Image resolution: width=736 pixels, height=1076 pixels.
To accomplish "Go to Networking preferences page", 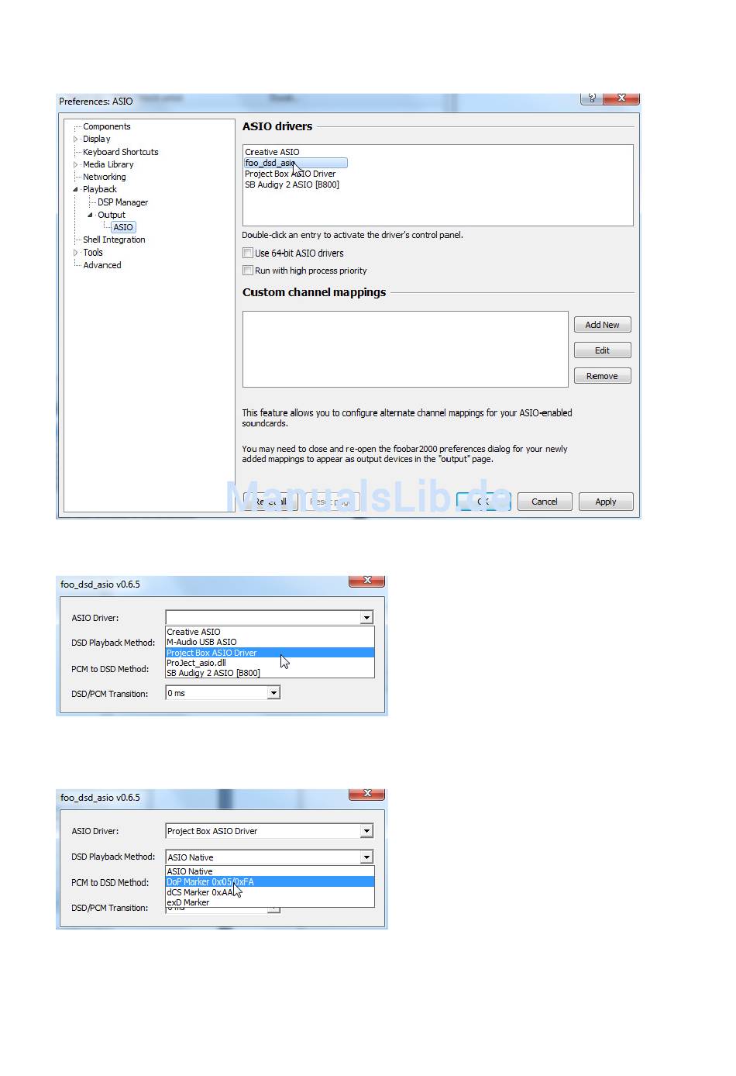I will pyautogui.click(x=104, y=177).
